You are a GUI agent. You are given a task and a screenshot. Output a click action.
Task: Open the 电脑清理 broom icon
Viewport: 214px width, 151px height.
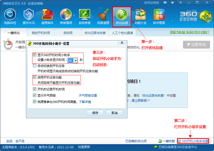pyautogui.click(x=103, y=17)
